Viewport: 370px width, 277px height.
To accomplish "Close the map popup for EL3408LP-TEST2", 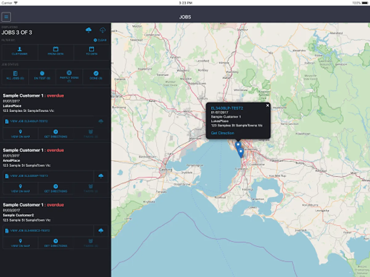I will pos(267,106).
